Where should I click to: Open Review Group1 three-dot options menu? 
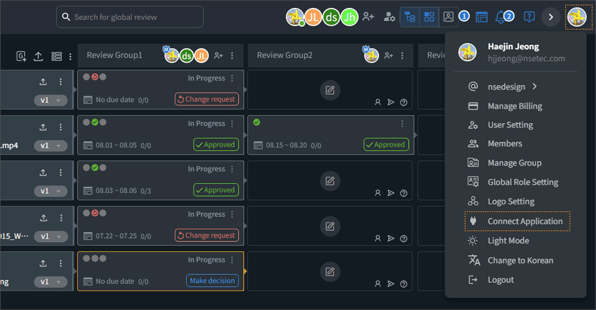point(232,55)
